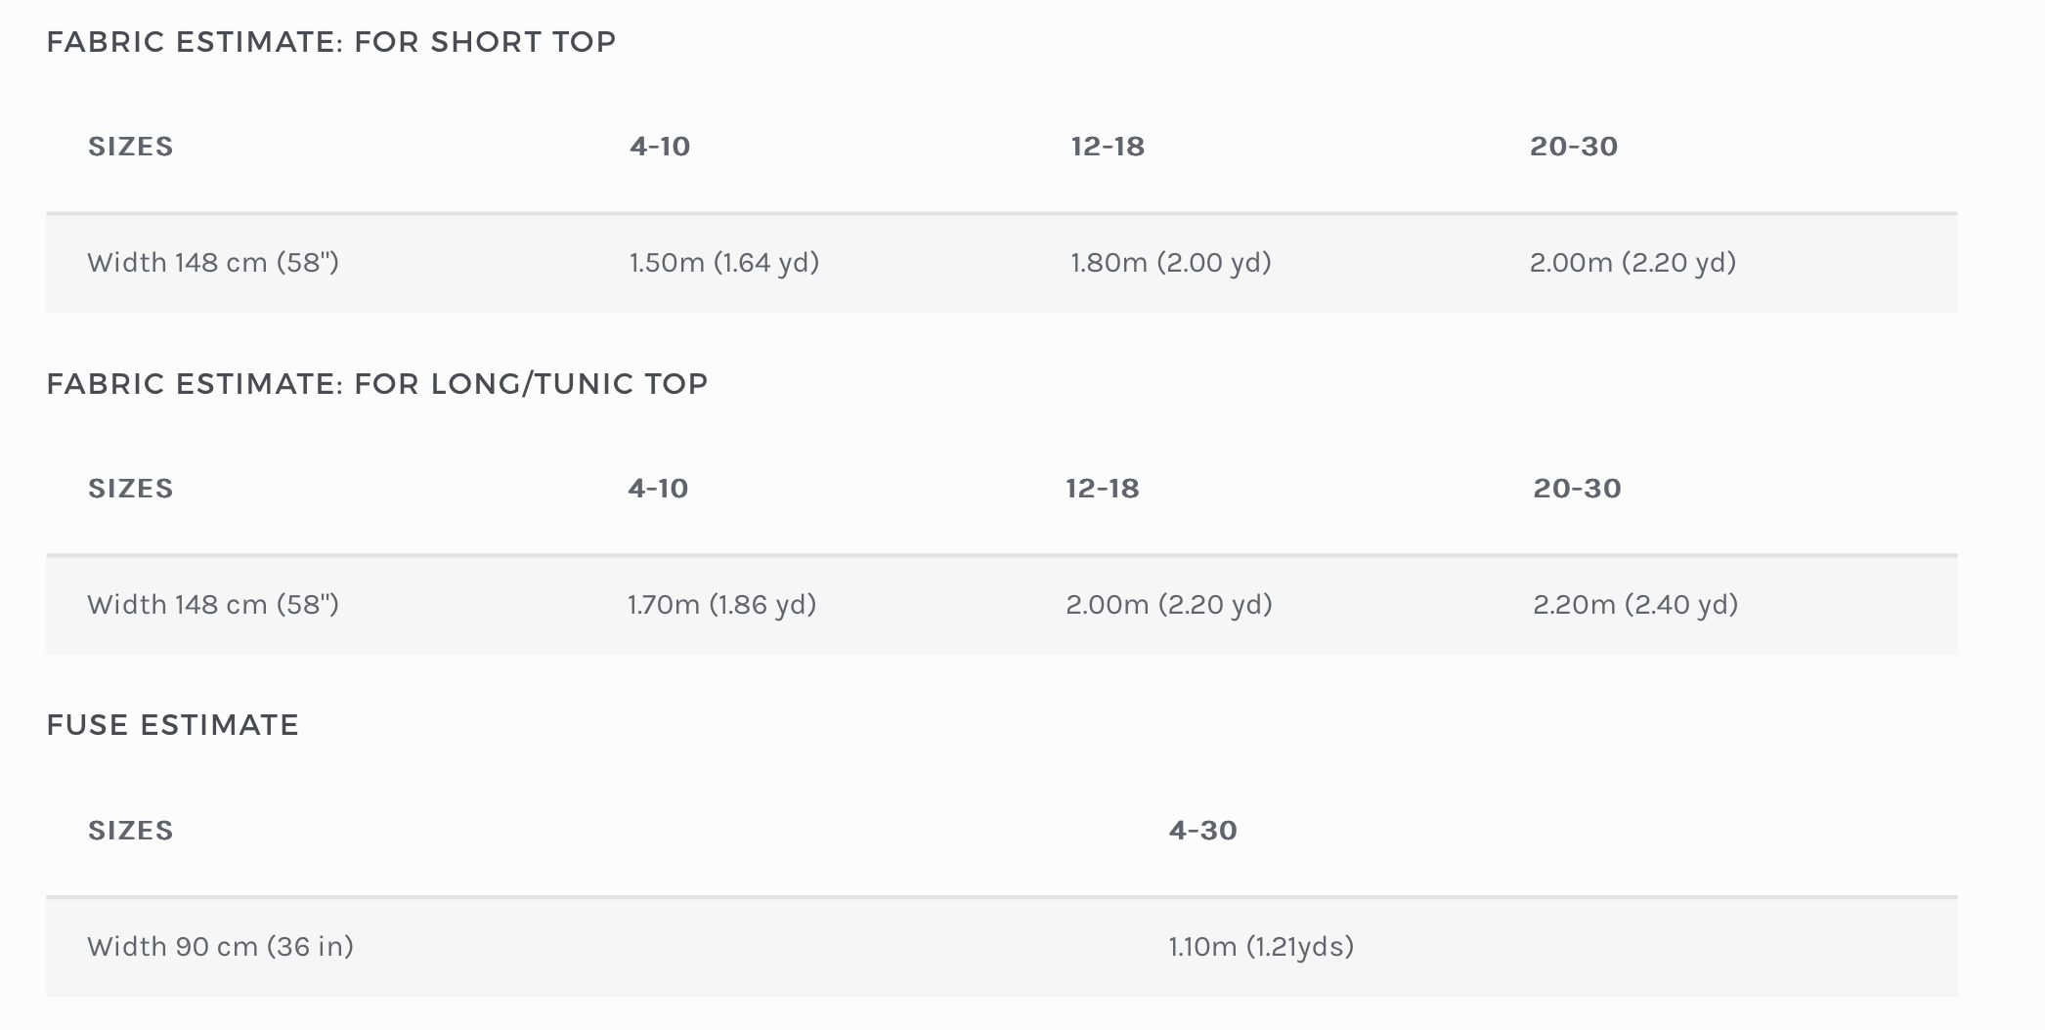This screenshot has height=1030, width=2045.
Task: Click the "Fuse Estimate" heading
Action: click(173, 725)
